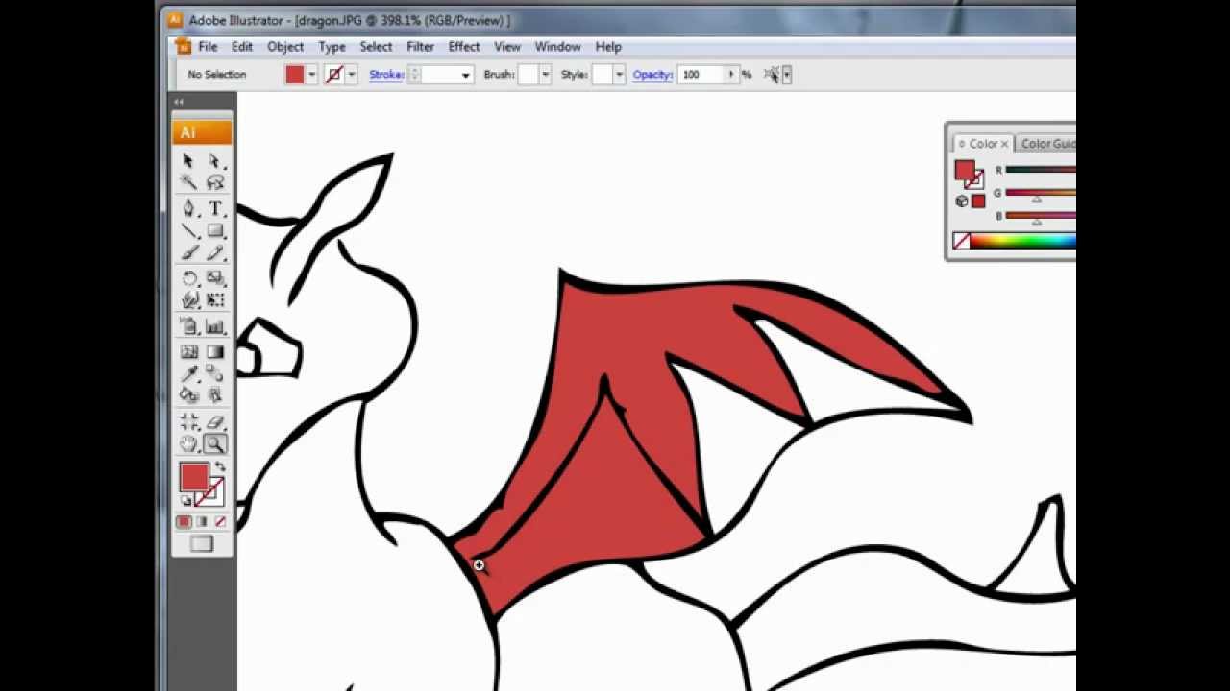Open the Opacity slider arrow

coord(731,75)
